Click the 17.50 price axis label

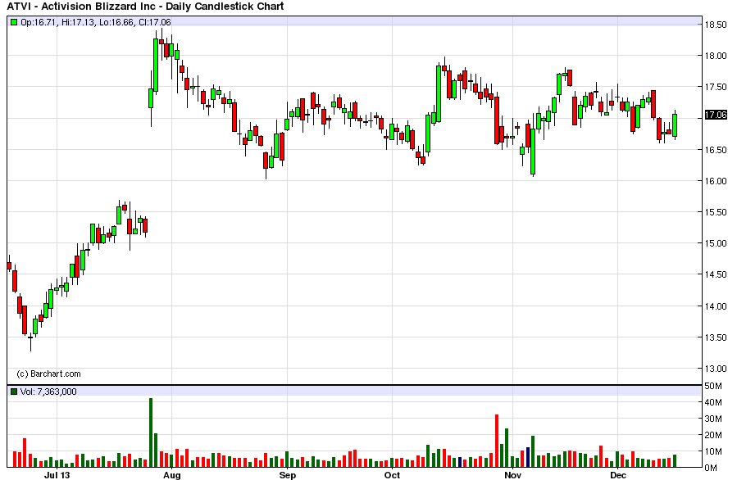pos(716,87)
